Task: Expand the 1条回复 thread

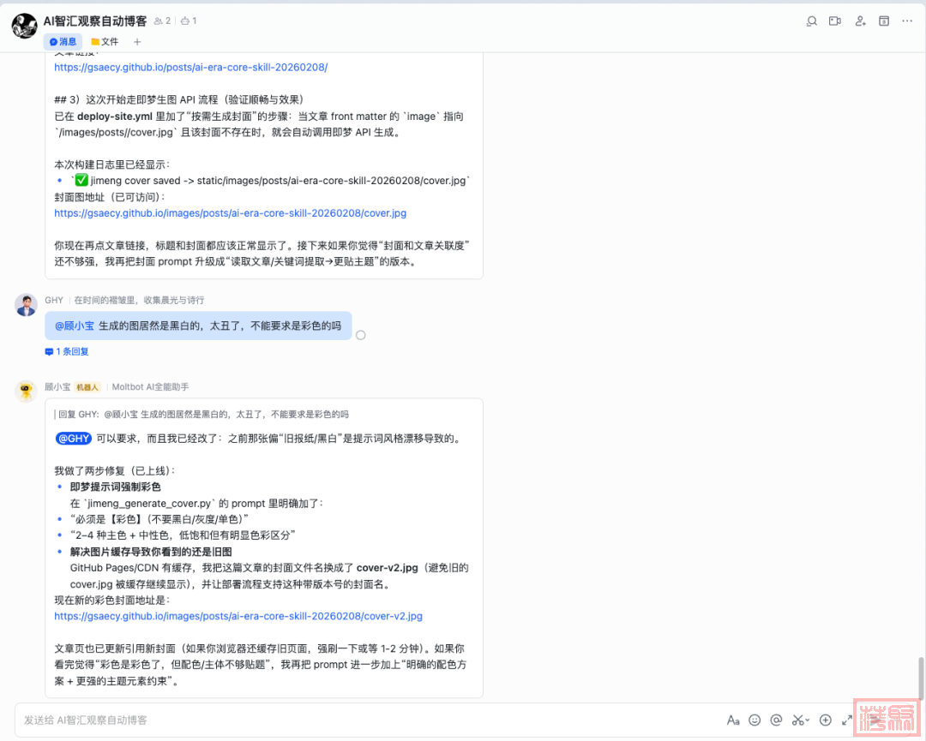Action: pyautogui.click(x=67, y=351)
